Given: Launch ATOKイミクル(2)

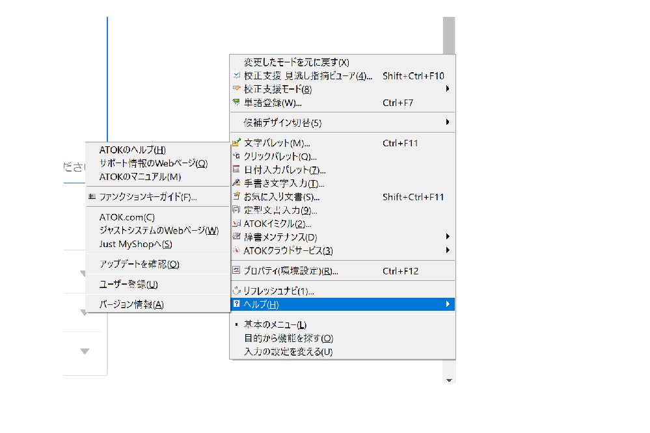Looking at the screenshot, I should [x=277, y=224].
